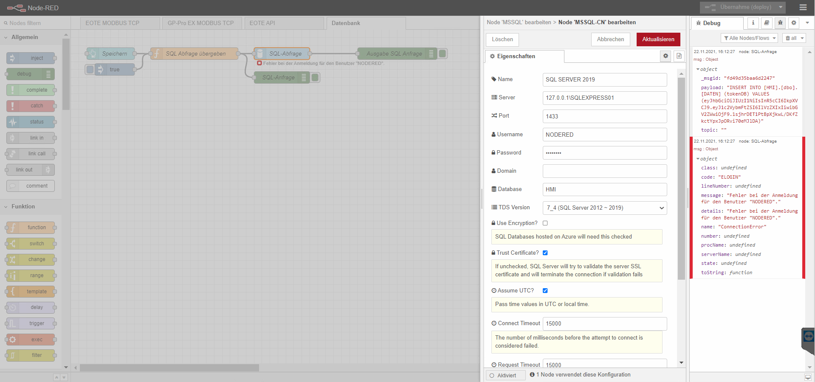Screen dimensions: 815x382
Task: Click the debug palette node
Action: coord(31,74)
